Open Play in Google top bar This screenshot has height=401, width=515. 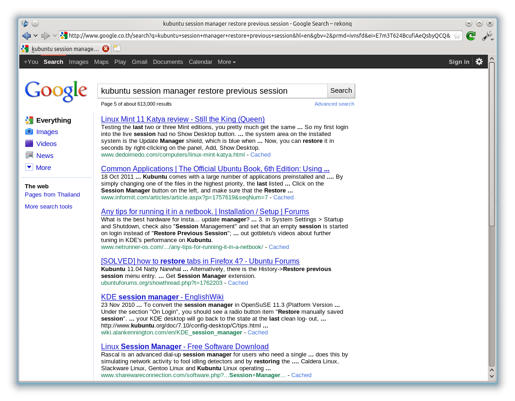click(x=120, y=62)
